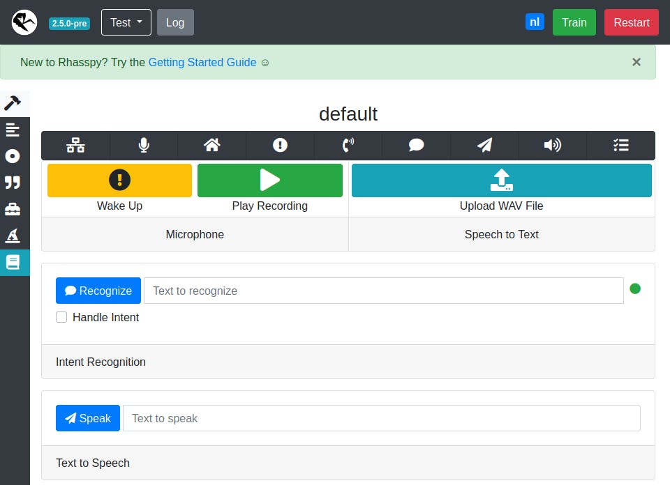The image size is (670, 485).
Task: Click the green status indicator dot
Action: pyautogui.click(x=635, y=288)
